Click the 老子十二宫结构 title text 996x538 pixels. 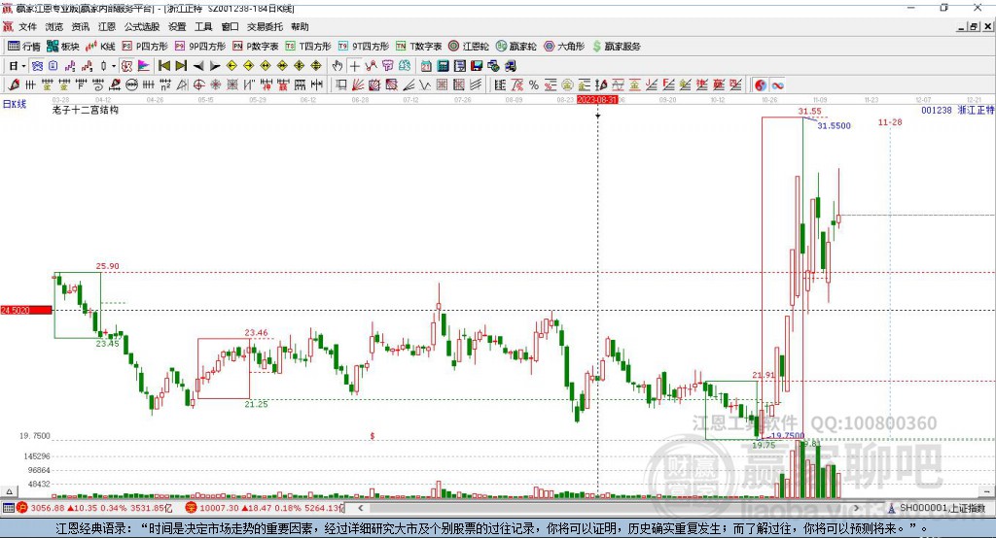86,110
